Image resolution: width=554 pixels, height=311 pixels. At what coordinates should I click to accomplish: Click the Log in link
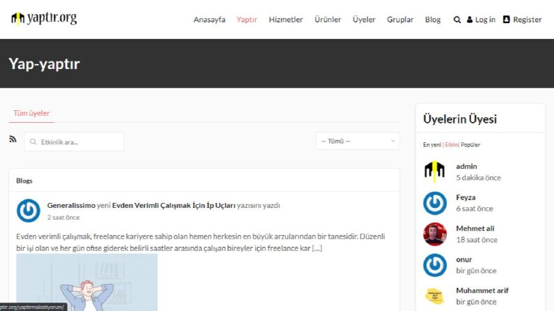pyautogui.click(x=485, y=20)
